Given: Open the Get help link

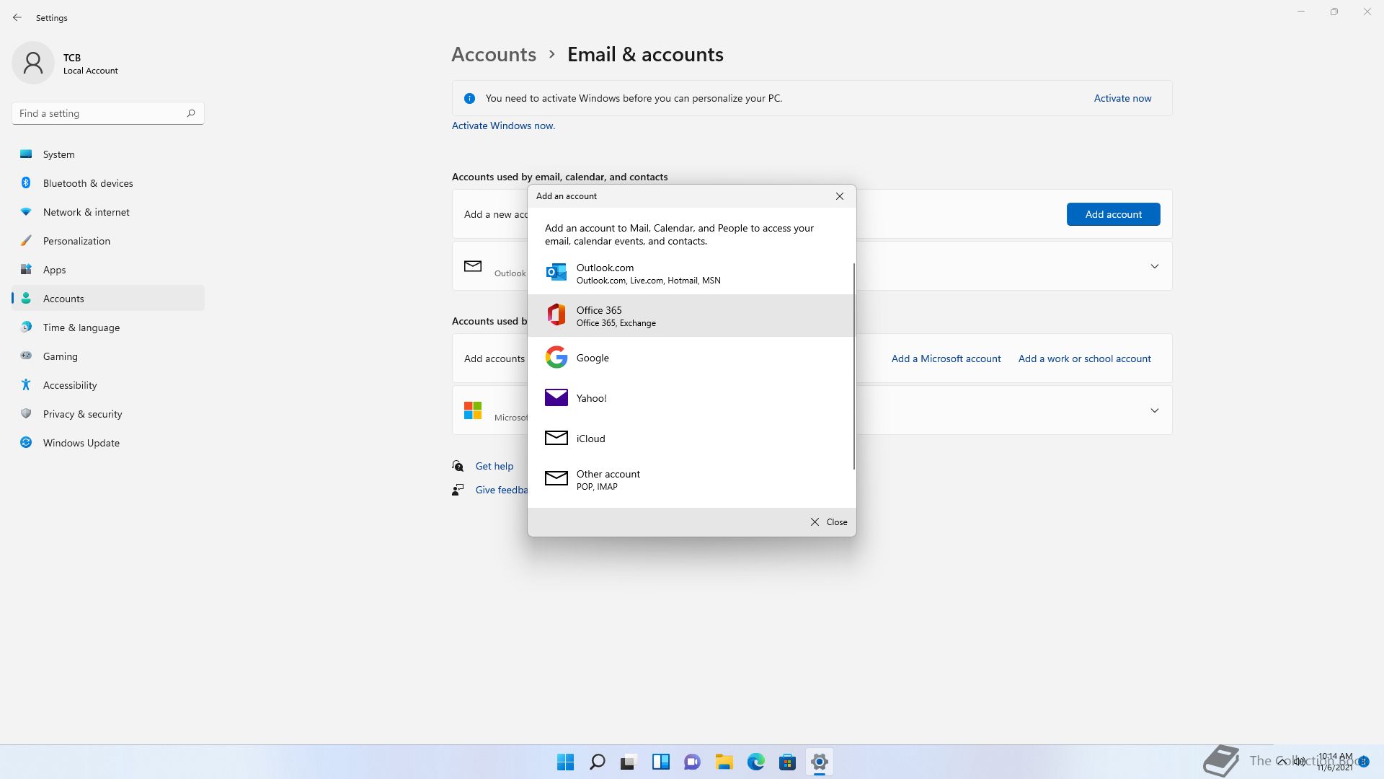Looking at the screenshot, I should coord(494,466).
